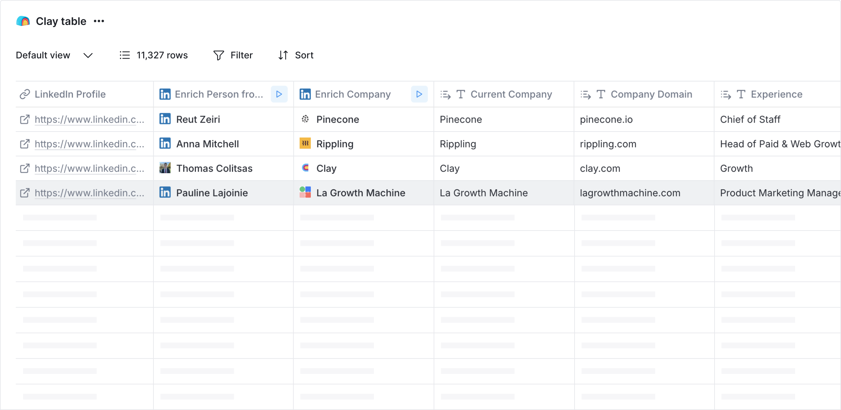Open the Clay table ellipsis options menu
The width and height of the screenshot is (841, 410).
click(99, 21)
